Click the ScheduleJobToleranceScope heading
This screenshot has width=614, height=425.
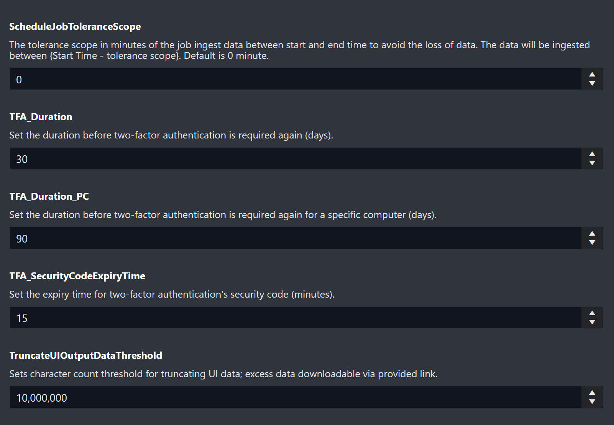[x=75, y=26]
